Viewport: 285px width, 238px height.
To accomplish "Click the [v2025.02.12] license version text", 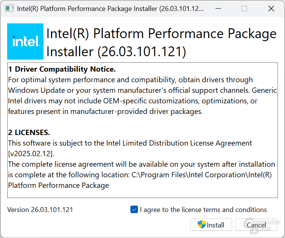I will (x=31, y=154).
